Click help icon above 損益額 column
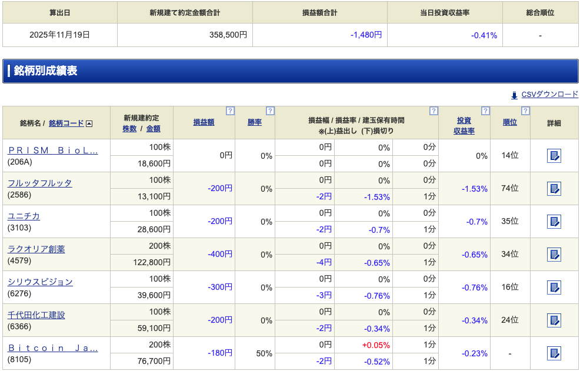This screenshot has width=580, height=371. click(x=230, y=111)
